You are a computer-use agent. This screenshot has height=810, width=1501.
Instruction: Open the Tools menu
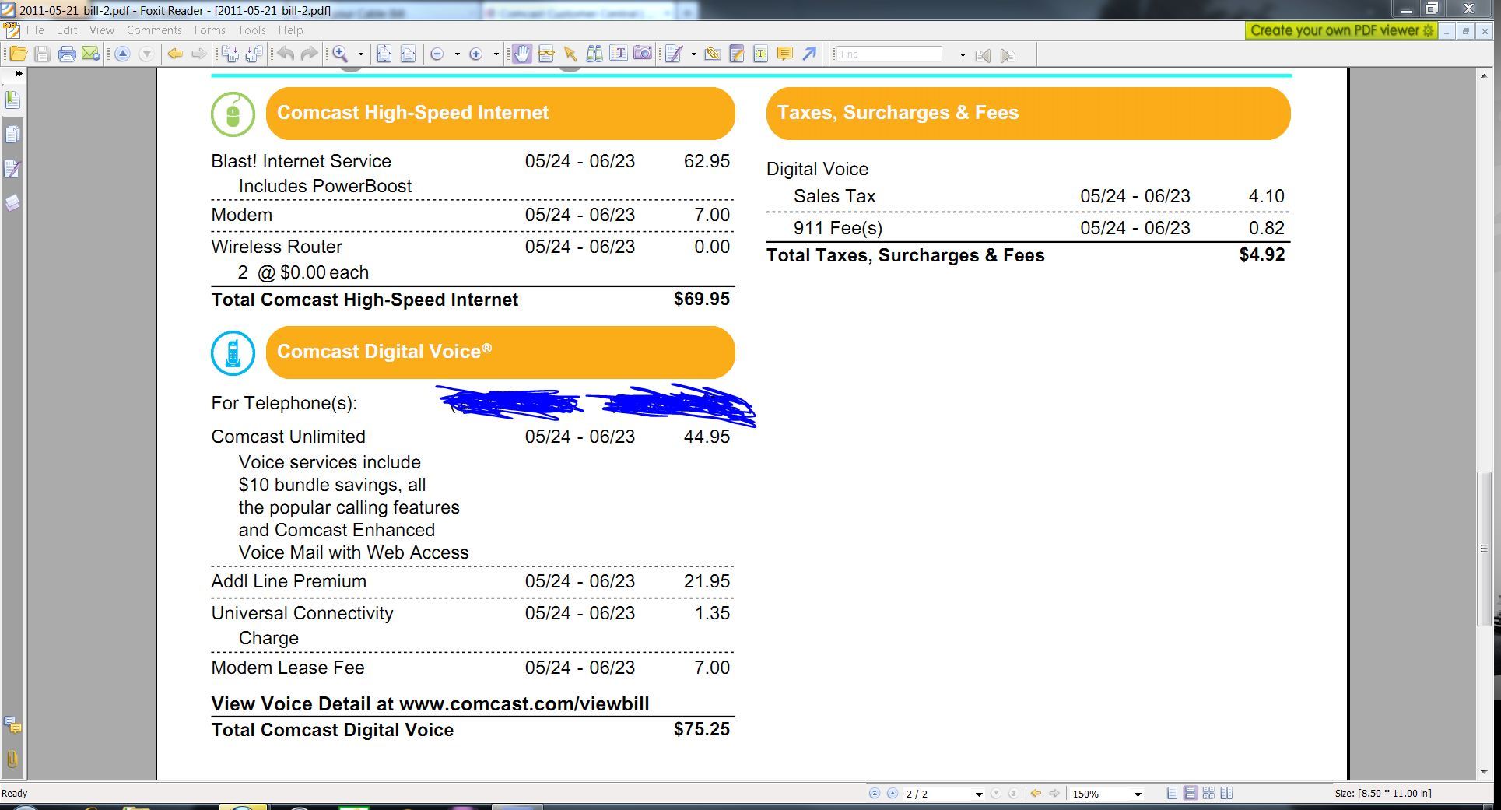coord(251,30)
